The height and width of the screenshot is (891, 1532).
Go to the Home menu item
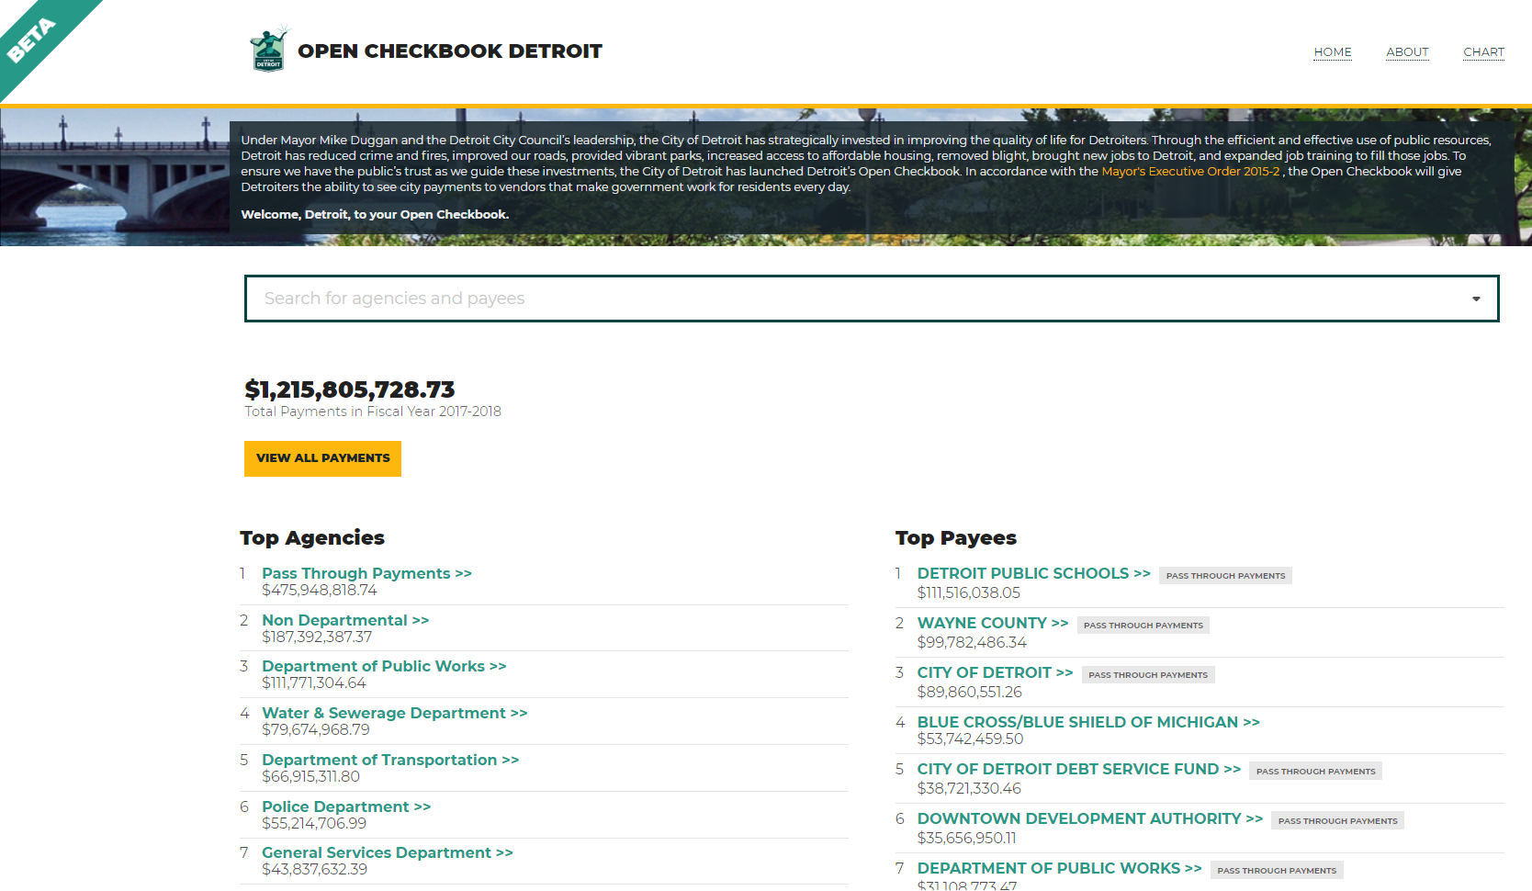1332,52
